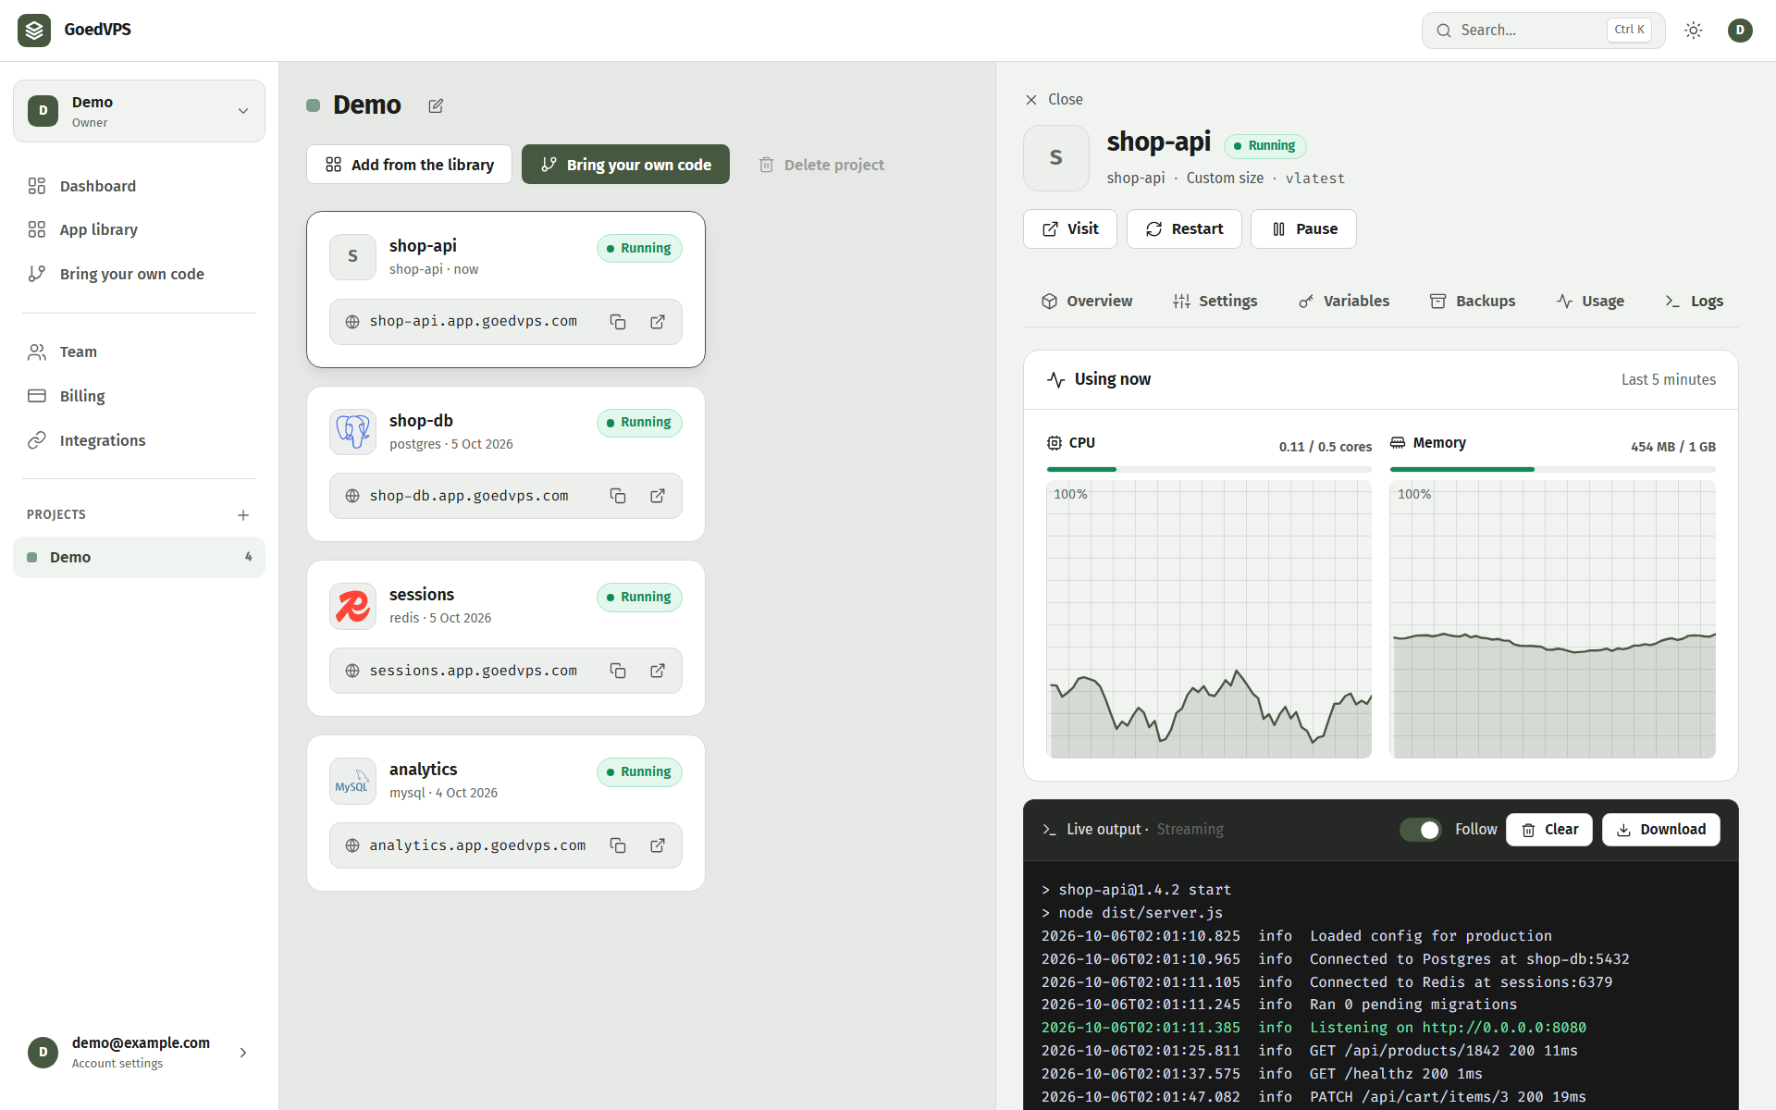Open analytics domain external link icon

pos(658,845)
